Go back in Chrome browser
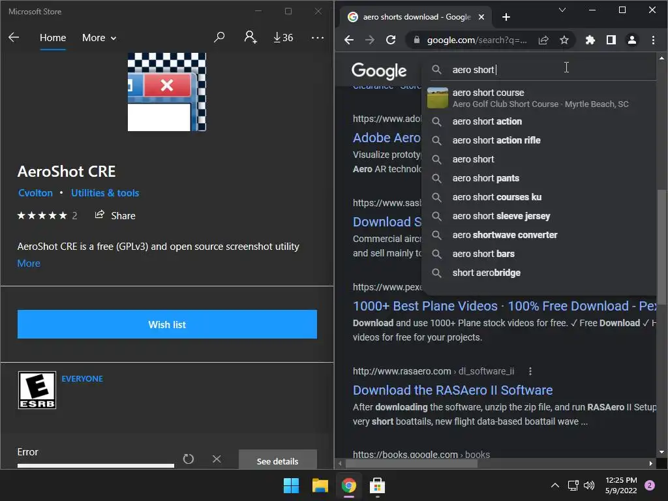This screenshot has height=501, width=668. pos(349,40)
